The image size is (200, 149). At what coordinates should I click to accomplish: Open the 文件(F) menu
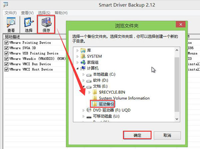11,13
